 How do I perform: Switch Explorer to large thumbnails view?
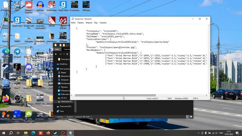(x=191, y=117)
